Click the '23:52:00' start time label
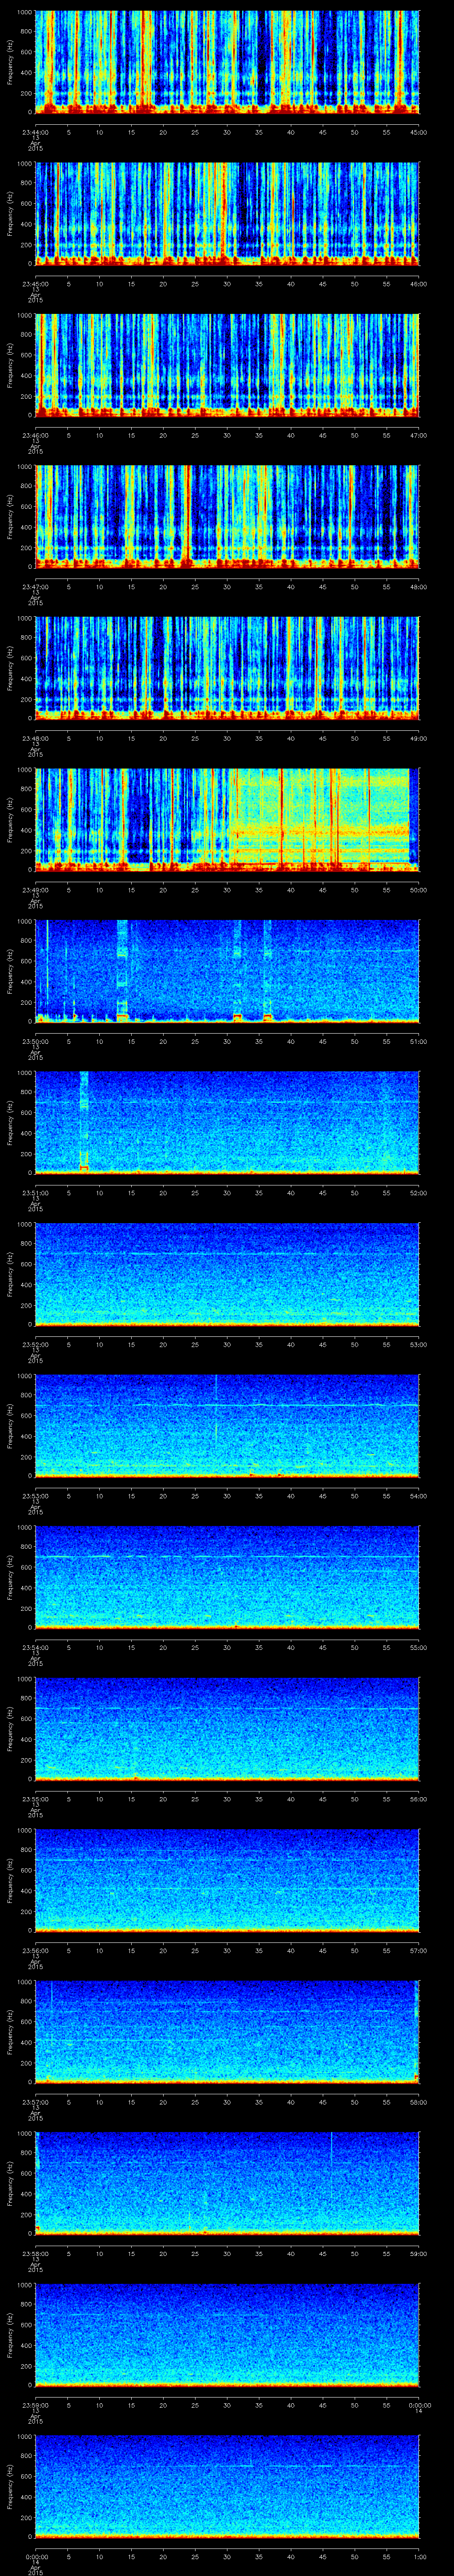The height and width of the screenshot is (2576, 454). [x=36, y=1344]
